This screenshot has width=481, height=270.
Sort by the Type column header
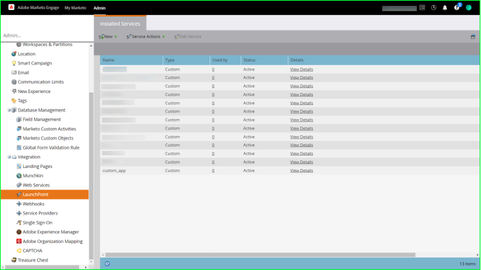click(x=186, y=60)
